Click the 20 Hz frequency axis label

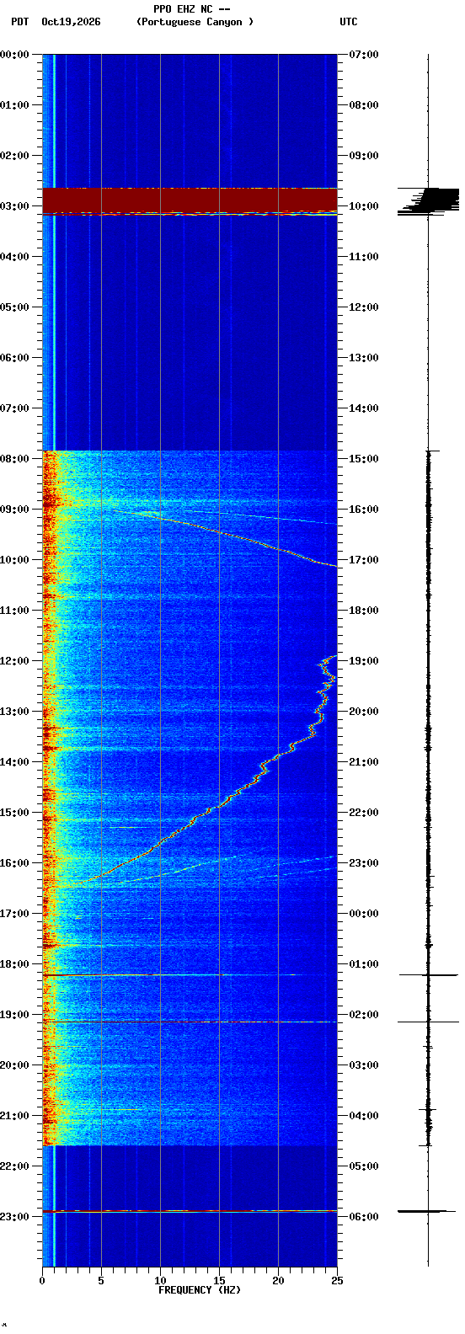pyautogui.click(x=278, y=1281)
